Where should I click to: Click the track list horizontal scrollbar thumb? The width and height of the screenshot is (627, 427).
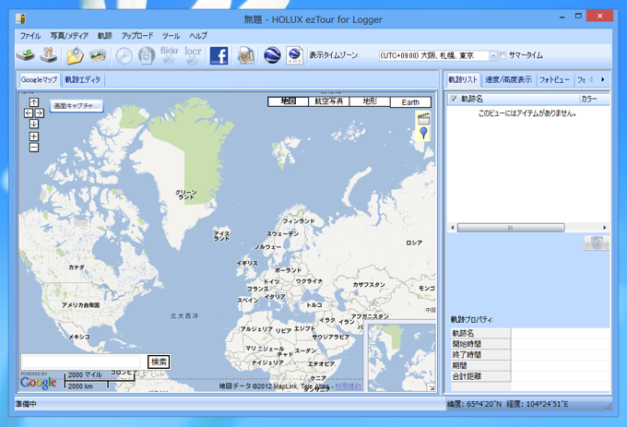coord(511,228)
